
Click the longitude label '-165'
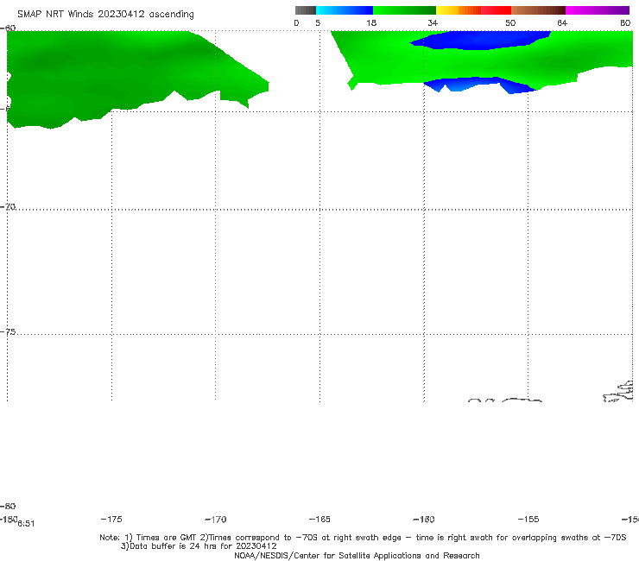pos(319,520)
